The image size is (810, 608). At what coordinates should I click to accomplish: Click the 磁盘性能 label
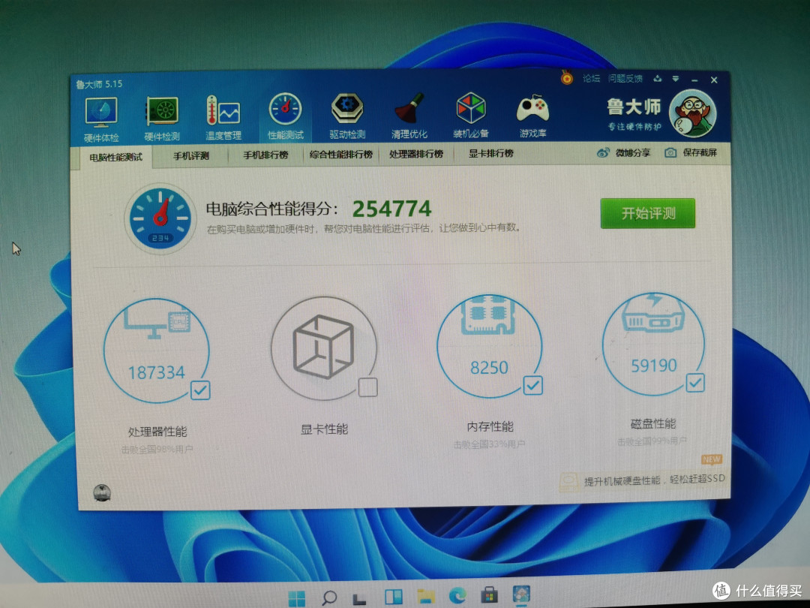(653, 424)
